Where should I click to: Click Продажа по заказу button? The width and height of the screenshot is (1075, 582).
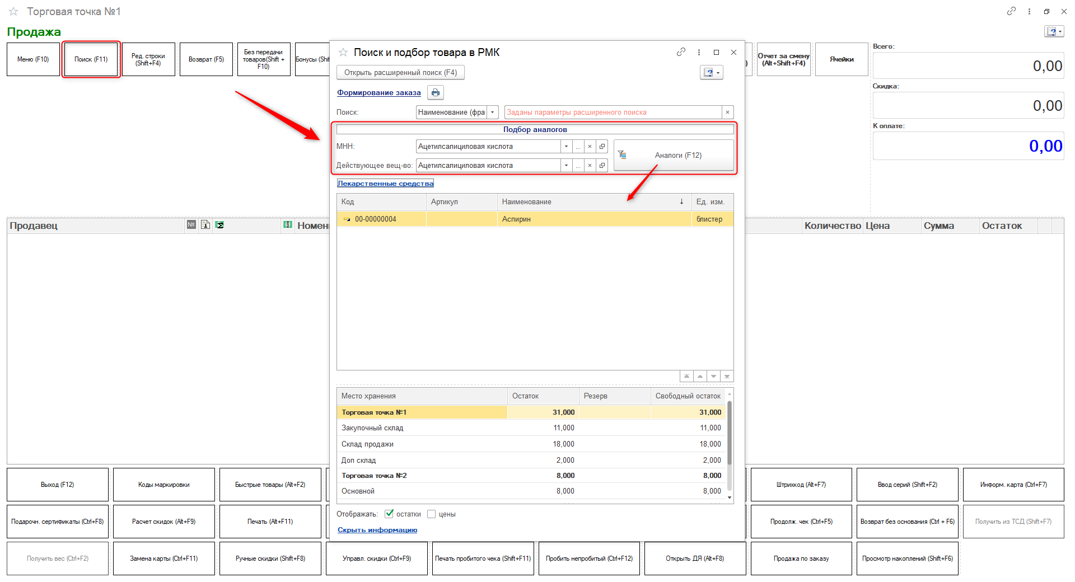coord(801,558)
